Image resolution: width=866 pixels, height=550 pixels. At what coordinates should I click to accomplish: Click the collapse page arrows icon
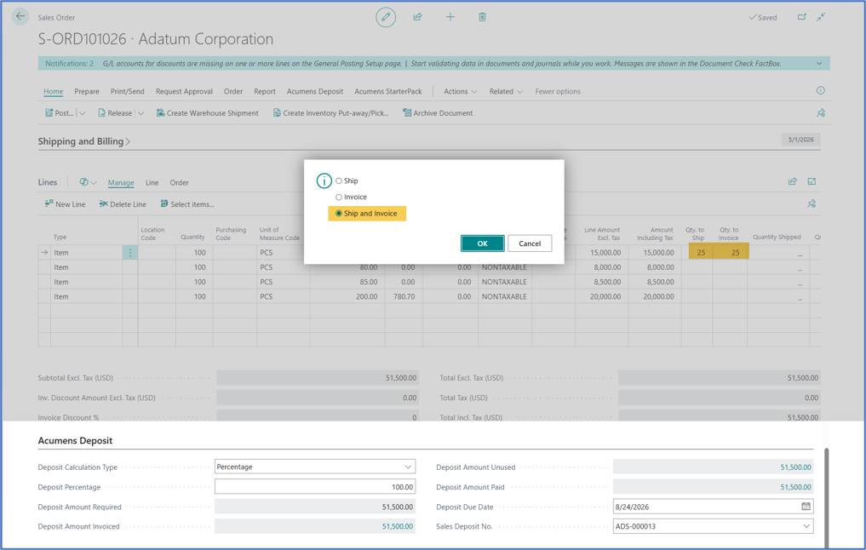pyautogui.click(x=821, y=17)
